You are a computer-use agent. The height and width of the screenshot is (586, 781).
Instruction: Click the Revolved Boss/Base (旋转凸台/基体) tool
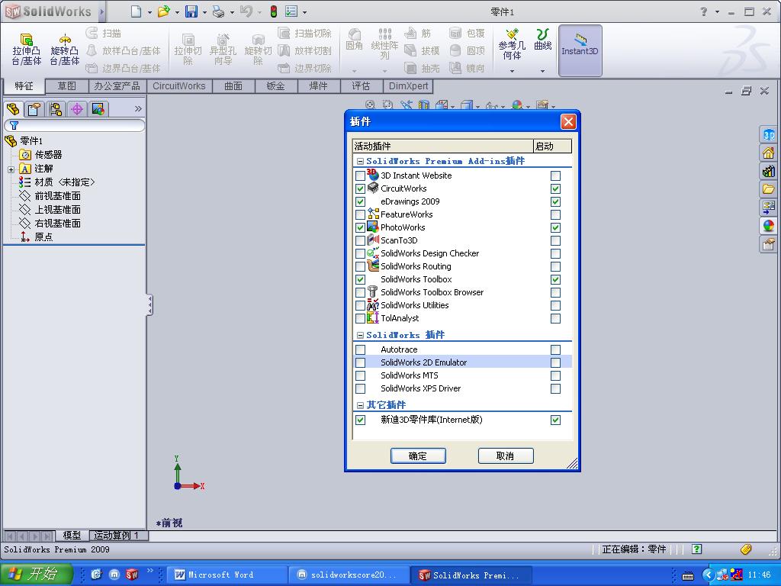[x=64, y=50]
